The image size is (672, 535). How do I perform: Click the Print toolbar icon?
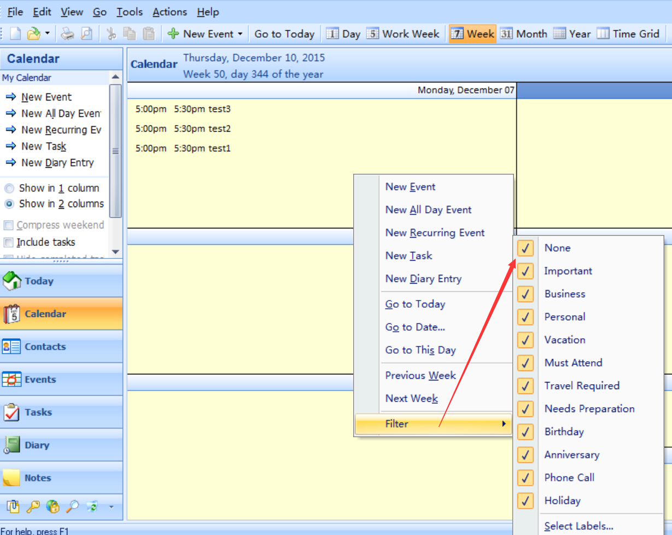(67, 34)
